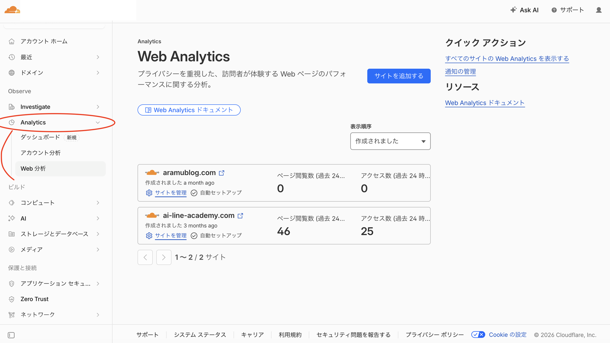
Task: Click サイトを管理 for aramublog.com
Action: (170, 193)
